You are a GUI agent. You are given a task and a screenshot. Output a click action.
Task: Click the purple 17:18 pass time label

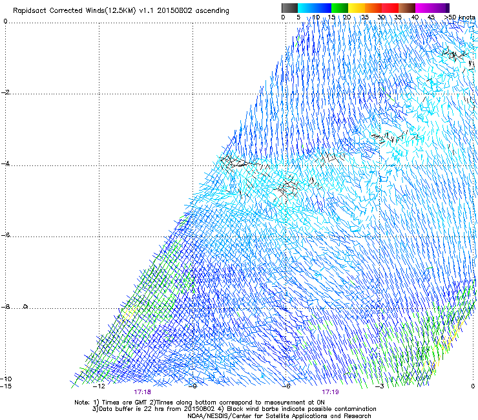[142, 392]
